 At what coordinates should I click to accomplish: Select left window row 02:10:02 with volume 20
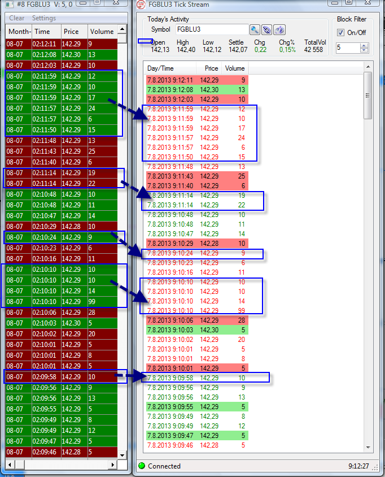(x=62, y=333)
